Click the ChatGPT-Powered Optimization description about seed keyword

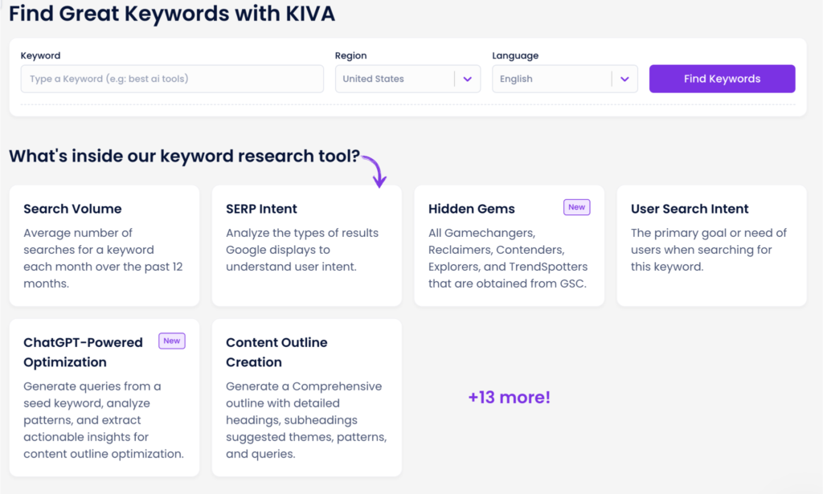[x=104, y=420]
